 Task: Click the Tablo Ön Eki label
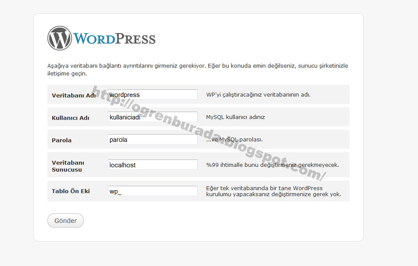71,191
